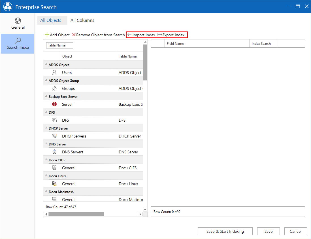
Task: Sort by Index Search column header
Action: pyautogui.click(x=264, y=43)
